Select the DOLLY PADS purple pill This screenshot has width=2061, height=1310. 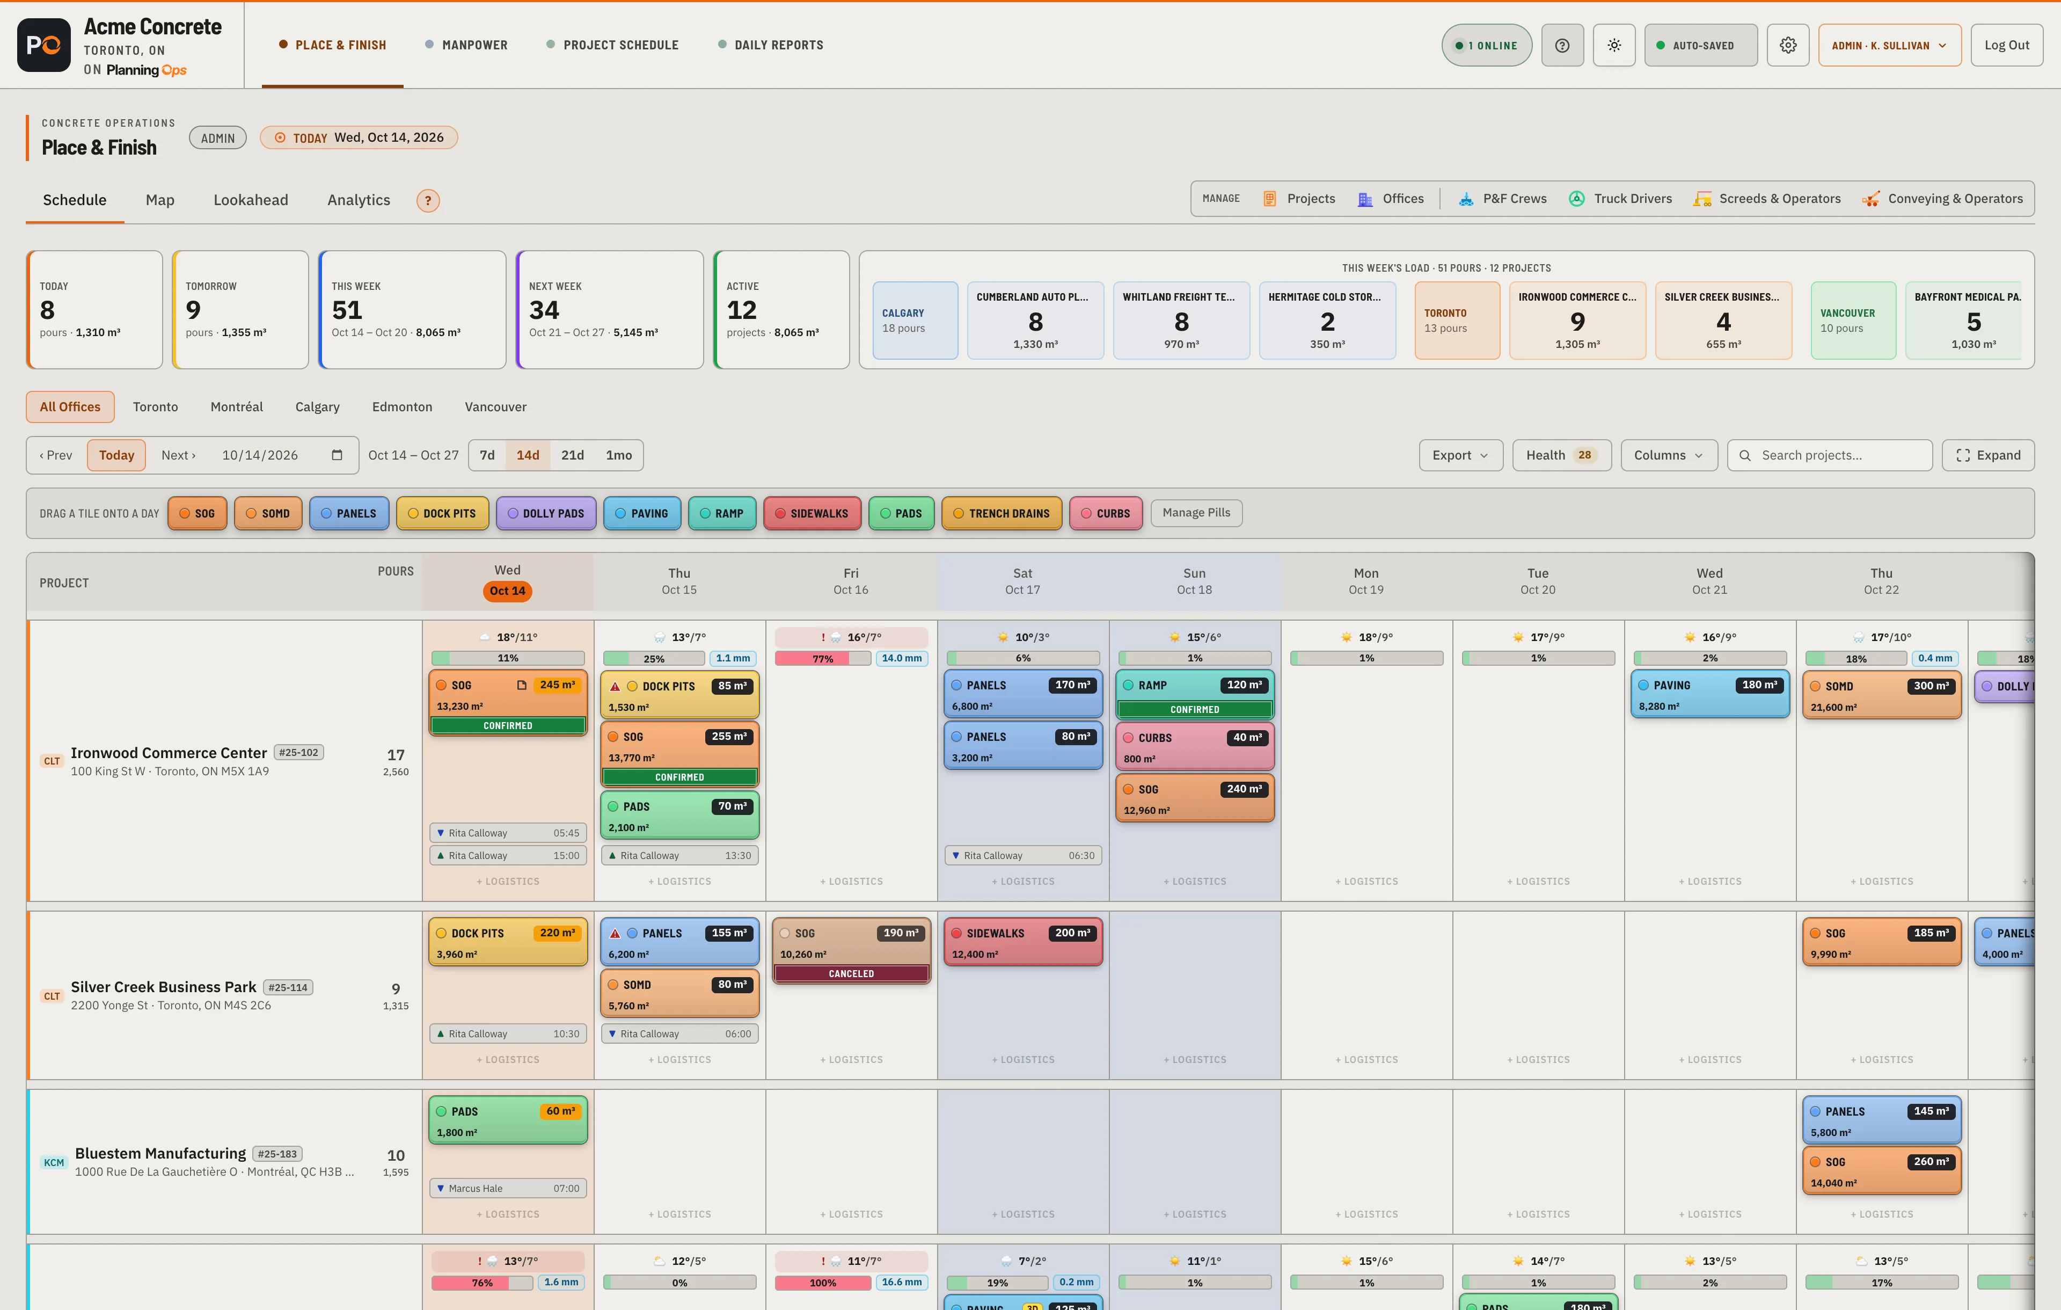pyautogui.click(x=546, y=513)
